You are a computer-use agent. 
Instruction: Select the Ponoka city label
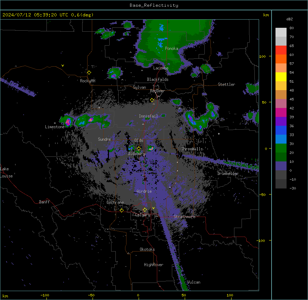click(172, 48)
